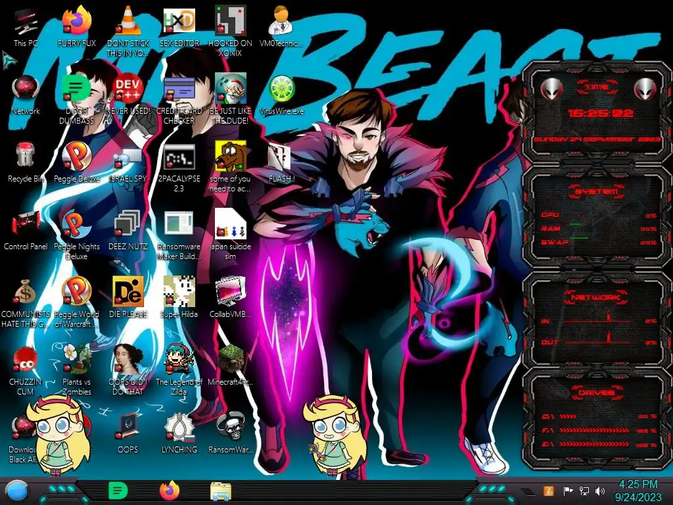Launch Firefox from the taskbar
Viewport: 673px width, 505px height.
pyautogui.click(x=170, y=491)
